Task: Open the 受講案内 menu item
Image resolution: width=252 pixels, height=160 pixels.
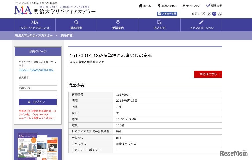Action: [x=118, y=25]
